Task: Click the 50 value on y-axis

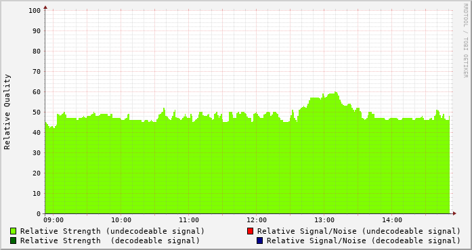Action: [x=37, y=112]
